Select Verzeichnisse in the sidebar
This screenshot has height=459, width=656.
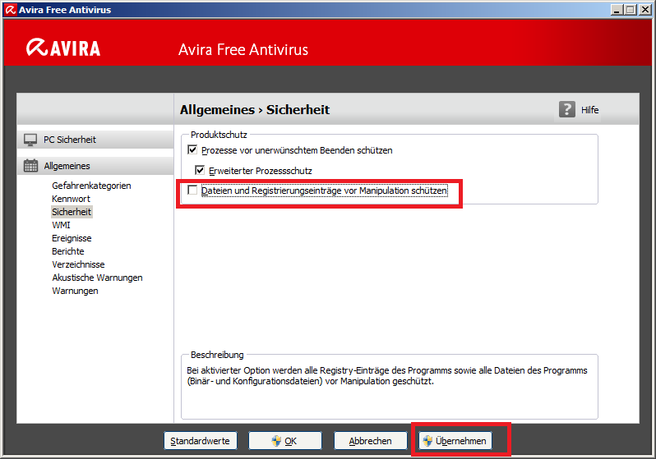(78, 264)
